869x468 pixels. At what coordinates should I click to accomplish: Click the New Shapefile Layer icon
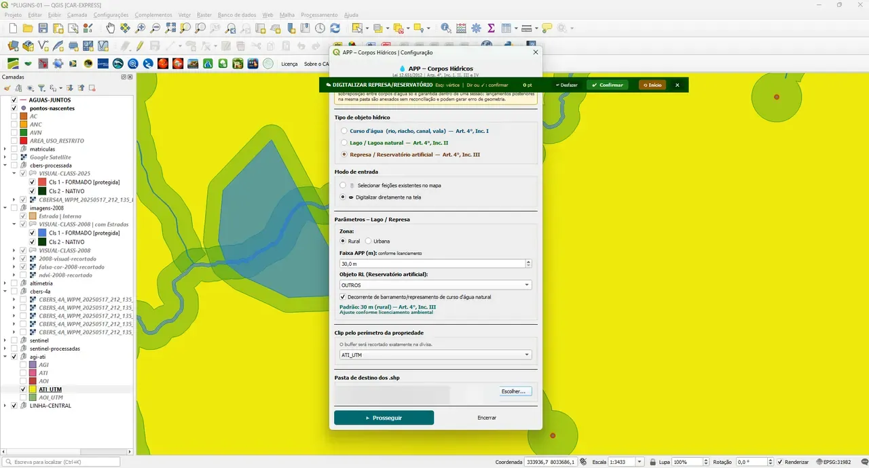pos(43,46)
